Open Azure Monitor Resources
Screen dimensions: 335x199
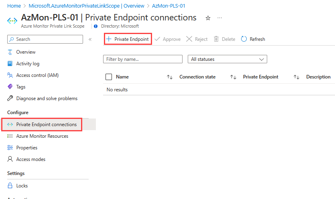coord(42,136)
